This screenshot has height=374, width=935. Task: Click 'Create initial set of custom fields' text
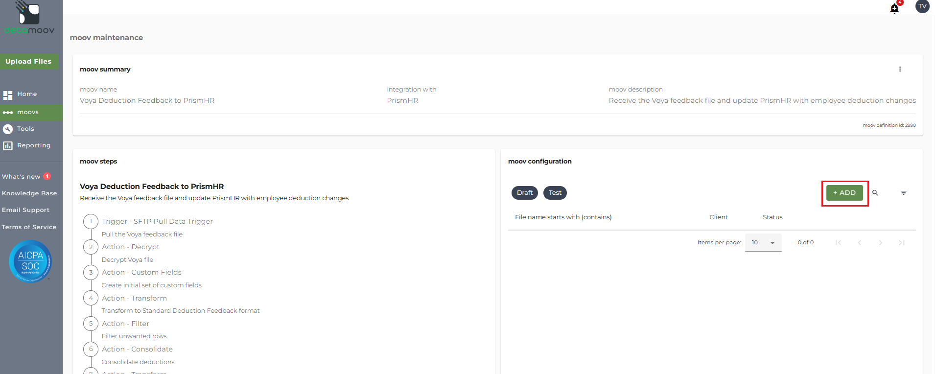coord(151,285)
